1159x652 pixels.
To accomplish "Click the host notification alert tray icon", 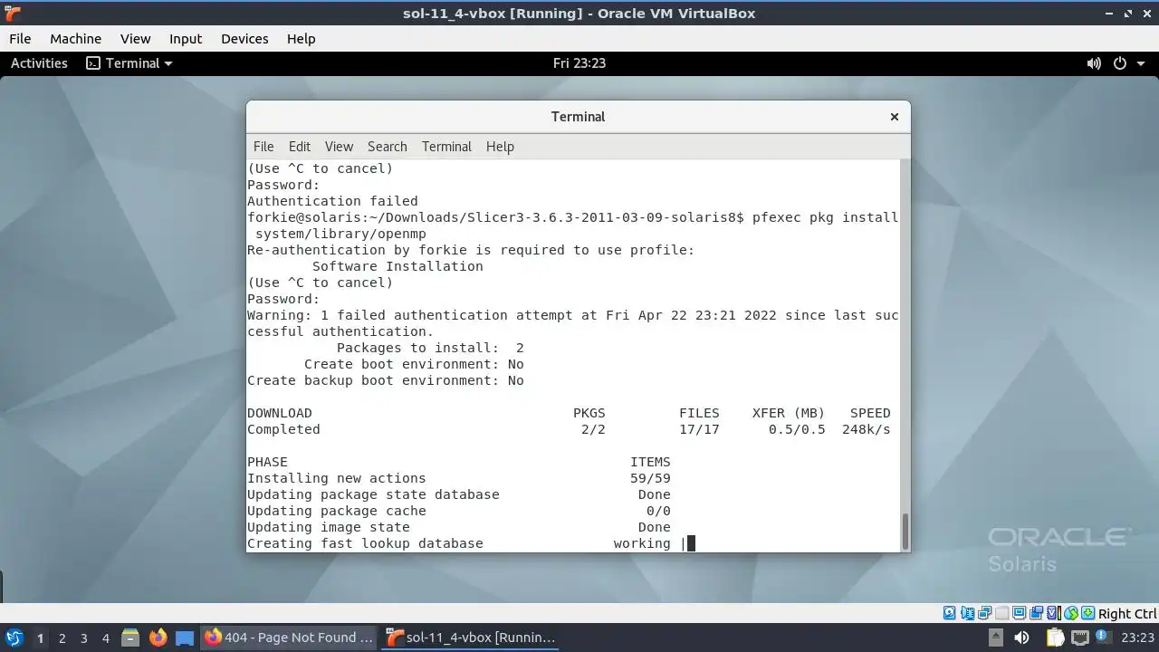I will 1103,636.
